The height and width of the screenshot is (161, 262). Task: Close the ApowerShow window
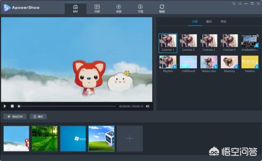click(x=258, y=4)
